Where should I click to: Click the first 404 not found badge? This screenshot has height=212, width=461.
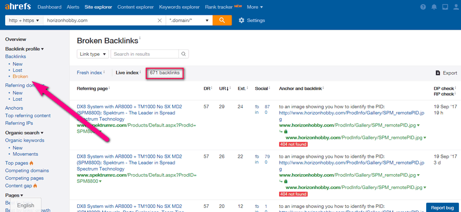click(294, 144)
